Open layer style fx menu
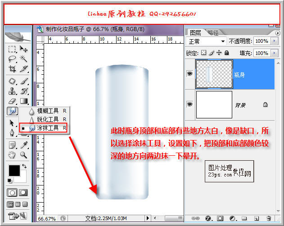This screenshot has height=226, width=284. [x=208, y=218]
